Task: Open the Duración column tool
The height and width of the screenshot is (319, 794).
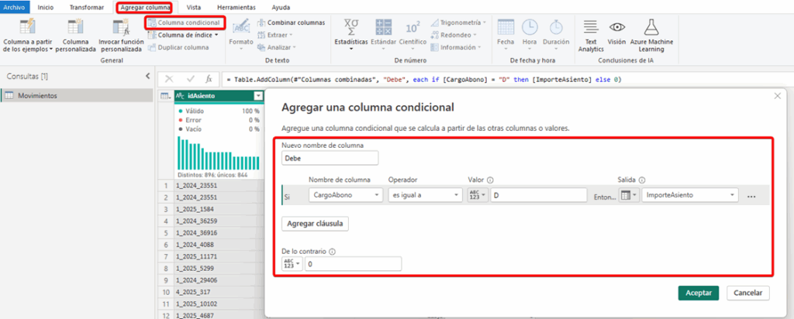Action: point(555,28)
